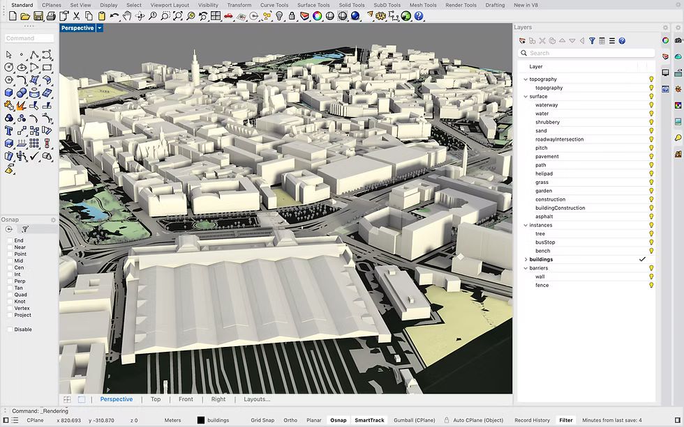Collapse the surface layer group
Image resolution: width=684 pixels, height=427 pixels.
pyautogui.click(x=526, y=97)
